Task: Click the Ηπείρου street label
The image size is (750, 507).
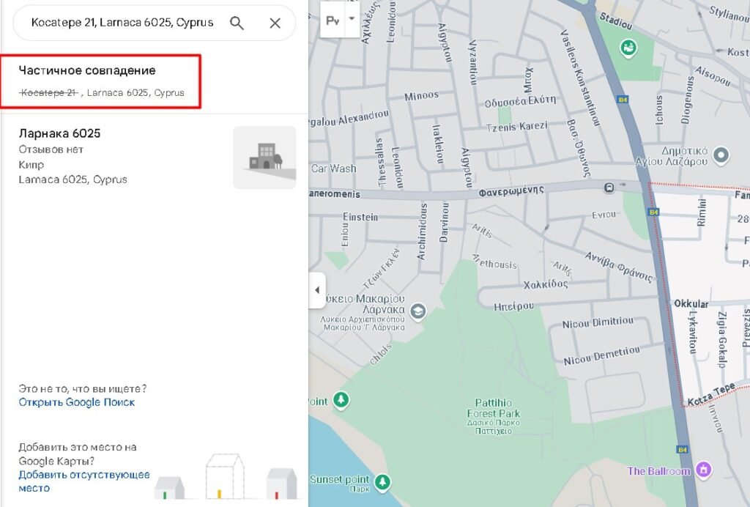Action: [513, 306]
